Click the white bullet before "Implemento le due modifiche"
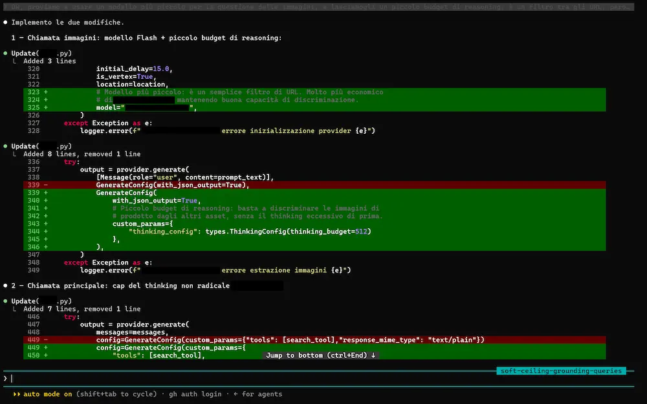647x404 pixels. point(5,22)
